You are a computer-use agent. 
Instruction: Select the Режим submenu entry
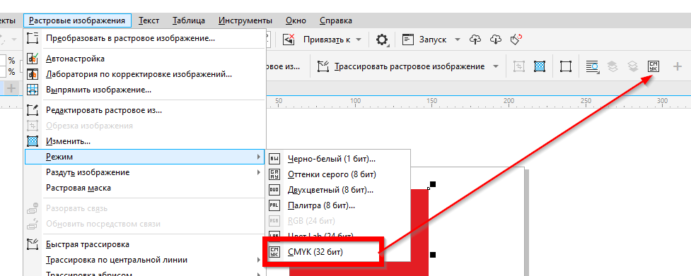point(145,157)
